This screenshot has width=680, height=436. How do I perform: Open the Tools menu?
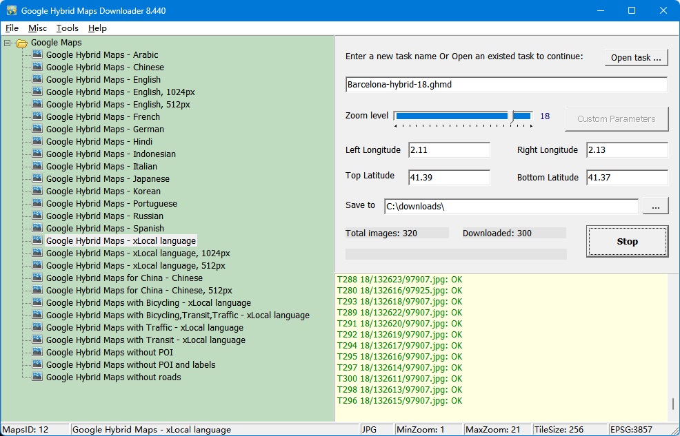(x=67, y=28)
